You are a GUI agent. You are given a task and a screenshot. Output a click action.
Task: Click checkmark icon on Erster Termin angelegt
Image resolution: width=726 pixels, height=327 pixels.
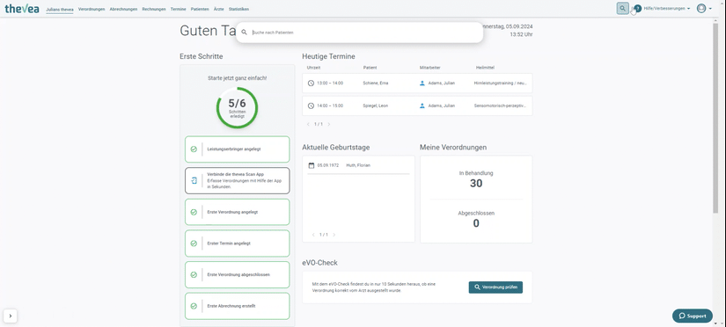pyautogui.click(x=194, y=243)
